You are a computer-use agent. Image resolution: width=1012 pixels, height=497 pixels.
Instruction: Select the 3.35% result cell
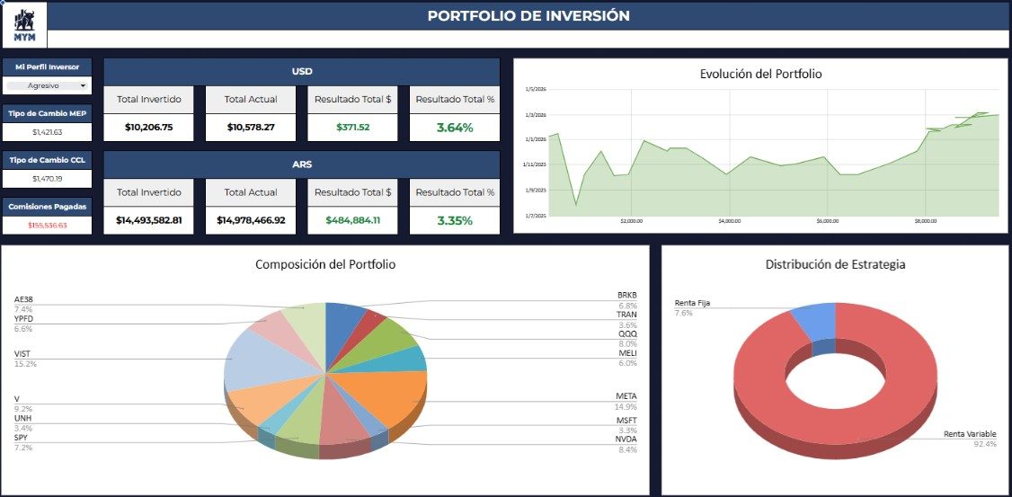[x=455, y=220]
